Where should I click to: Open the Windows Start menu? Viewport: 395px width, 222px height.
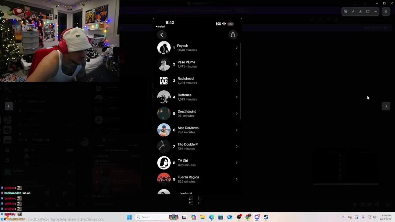pos(129,217)
